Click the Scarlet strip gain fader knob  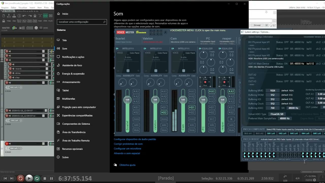(x=127, y=100)
